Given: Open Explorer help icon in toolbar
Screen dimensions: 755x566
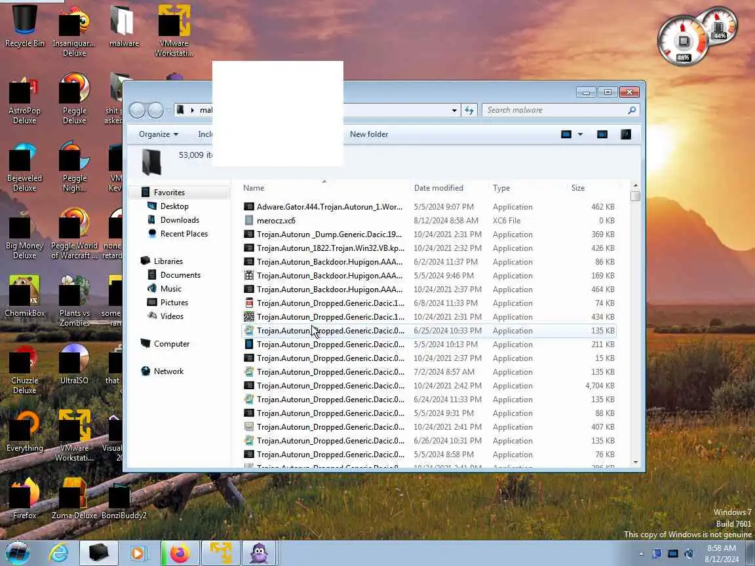Looking at the screenshot, I should click(625, 134).
